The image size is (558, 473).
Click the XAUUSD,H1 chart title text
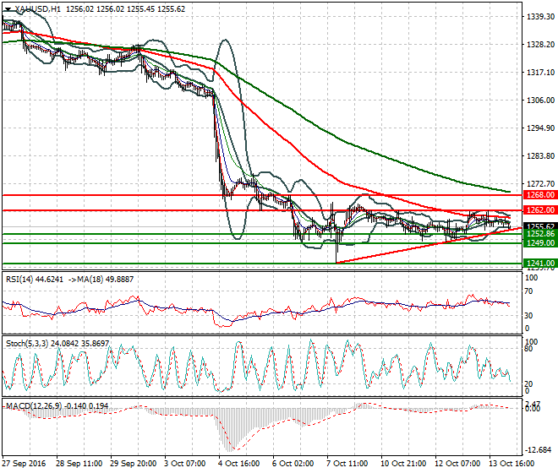point(37,9)
